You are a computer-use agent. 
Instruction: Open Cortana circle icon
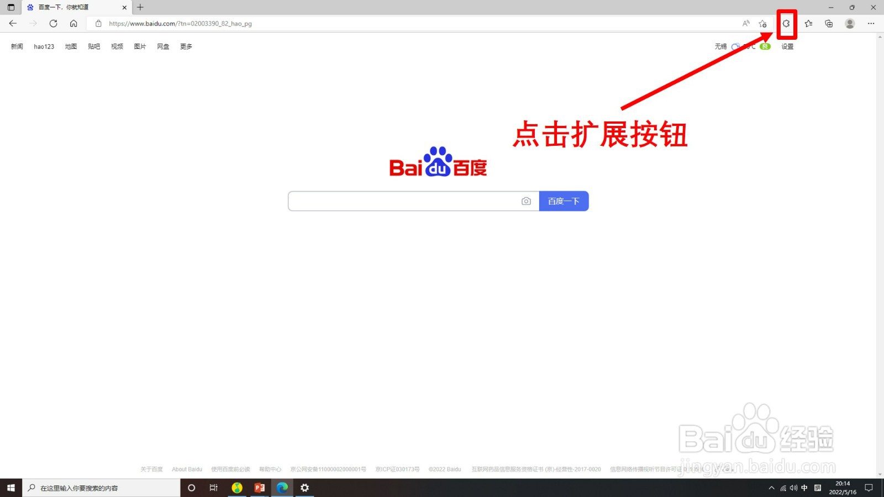point(192,488)
